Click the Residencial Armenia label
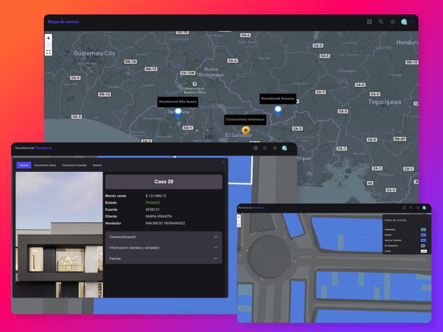 pos(278,99)
